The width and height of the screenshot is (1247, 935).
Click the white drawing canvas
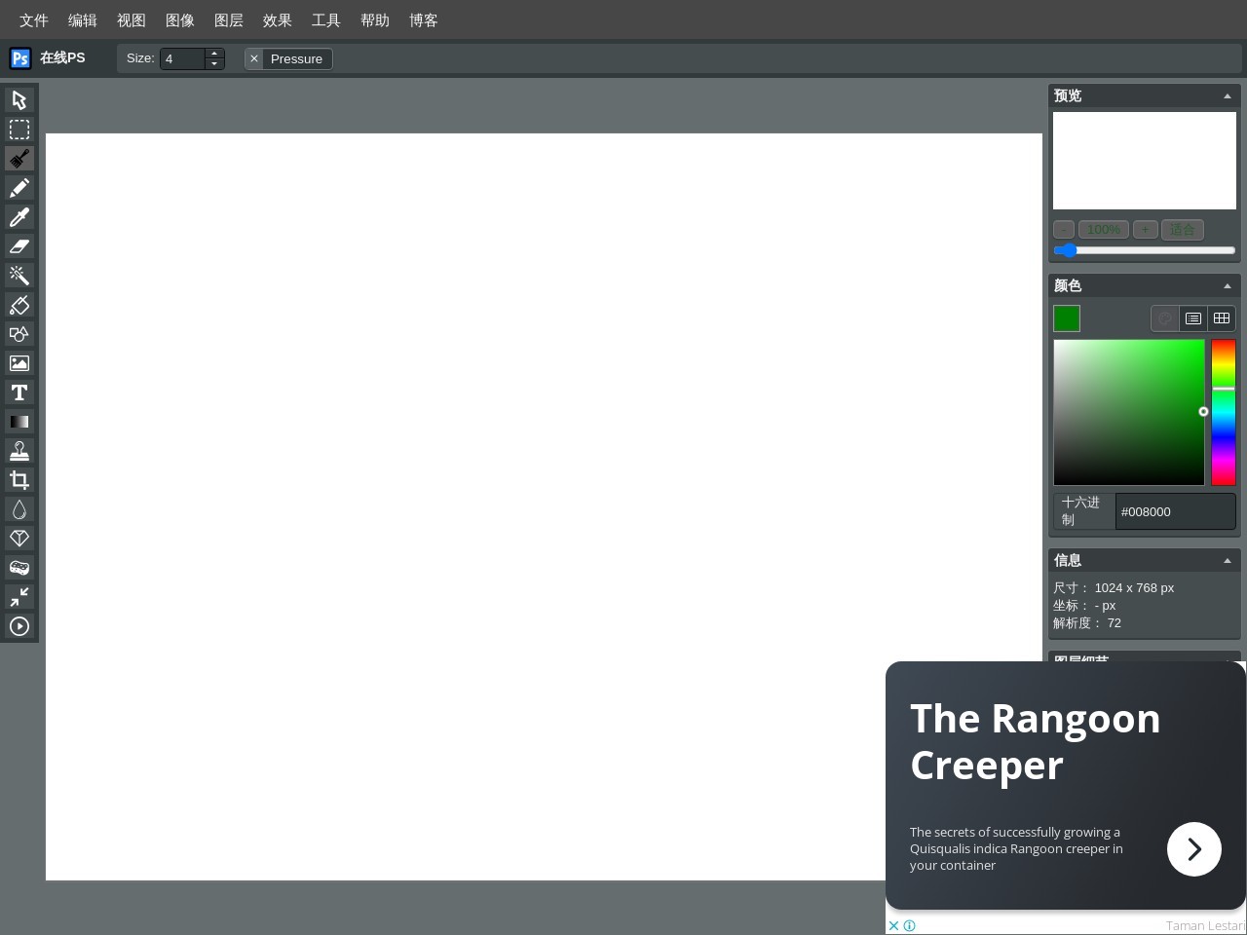[544, 506]
